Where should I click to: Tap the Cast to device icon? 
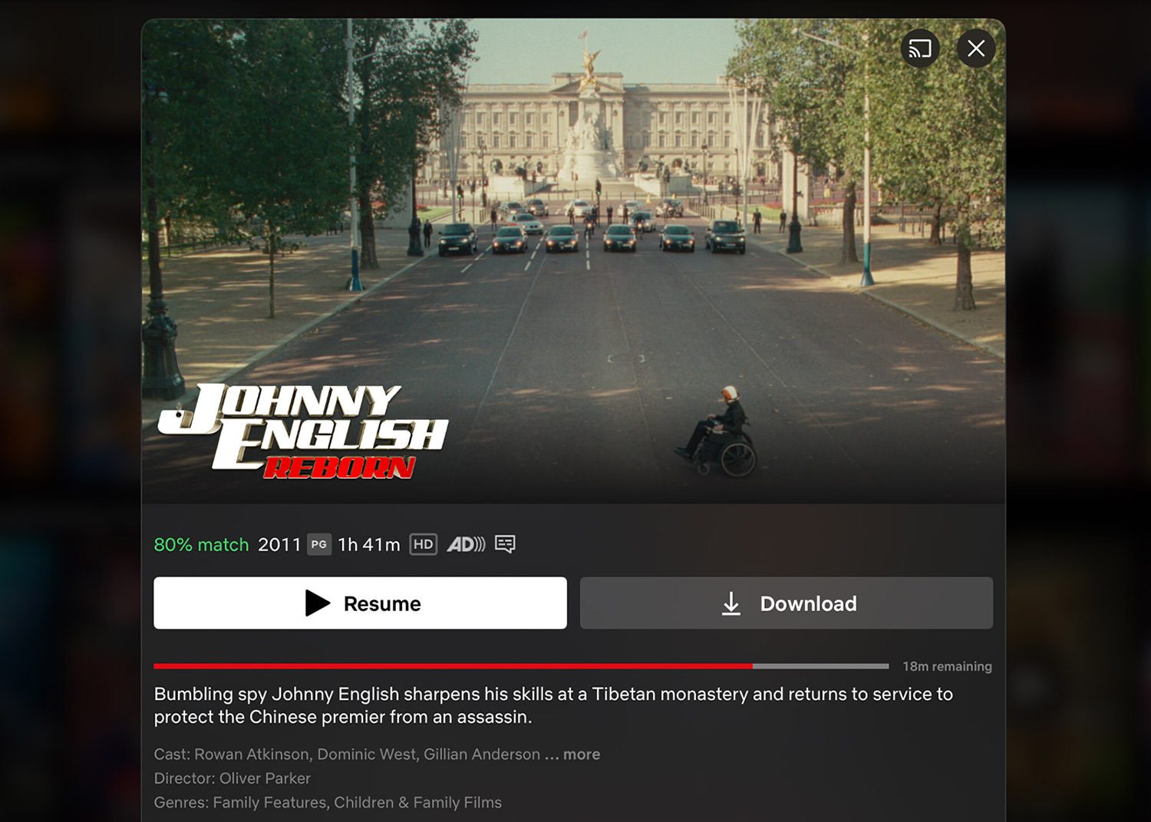[919, 48]
